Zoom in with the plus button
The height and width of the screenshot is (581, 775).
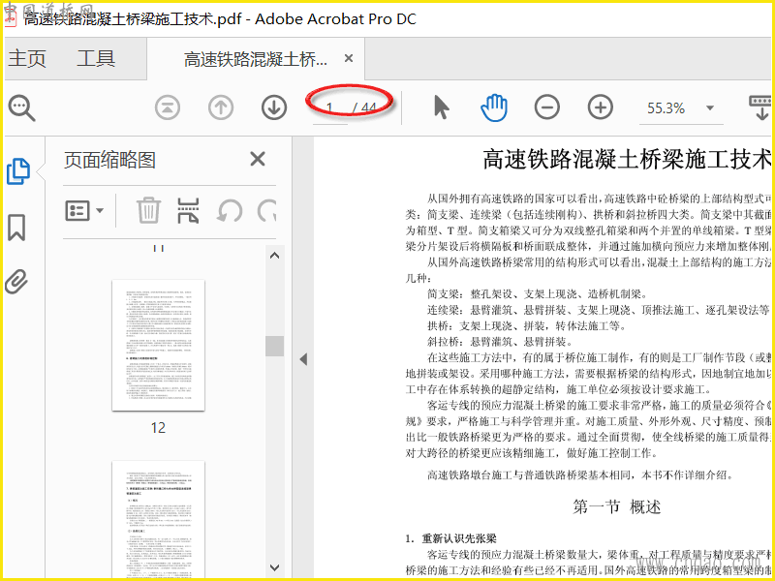[600, 107]
